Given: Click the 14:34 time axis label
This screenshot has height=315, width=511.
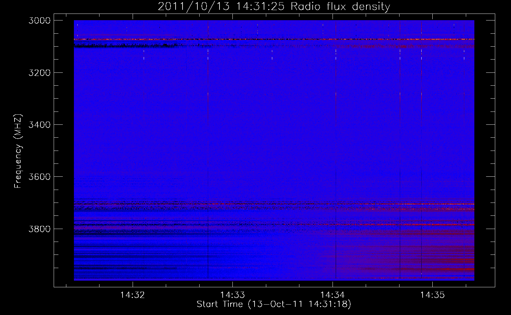Looking at the screenshot, I should [332, 295].
